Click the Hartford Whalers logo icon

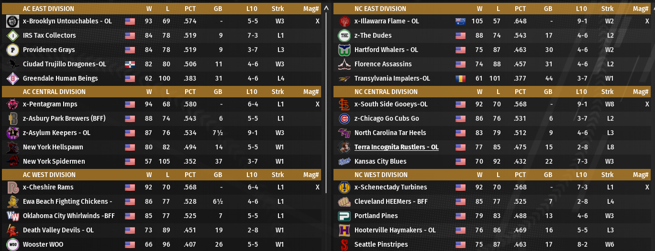344,50
